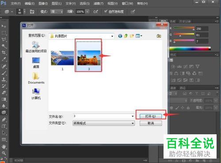Click the Levels adjustment icon
Viewport: 221px width, 163px height.
point(179,67)
